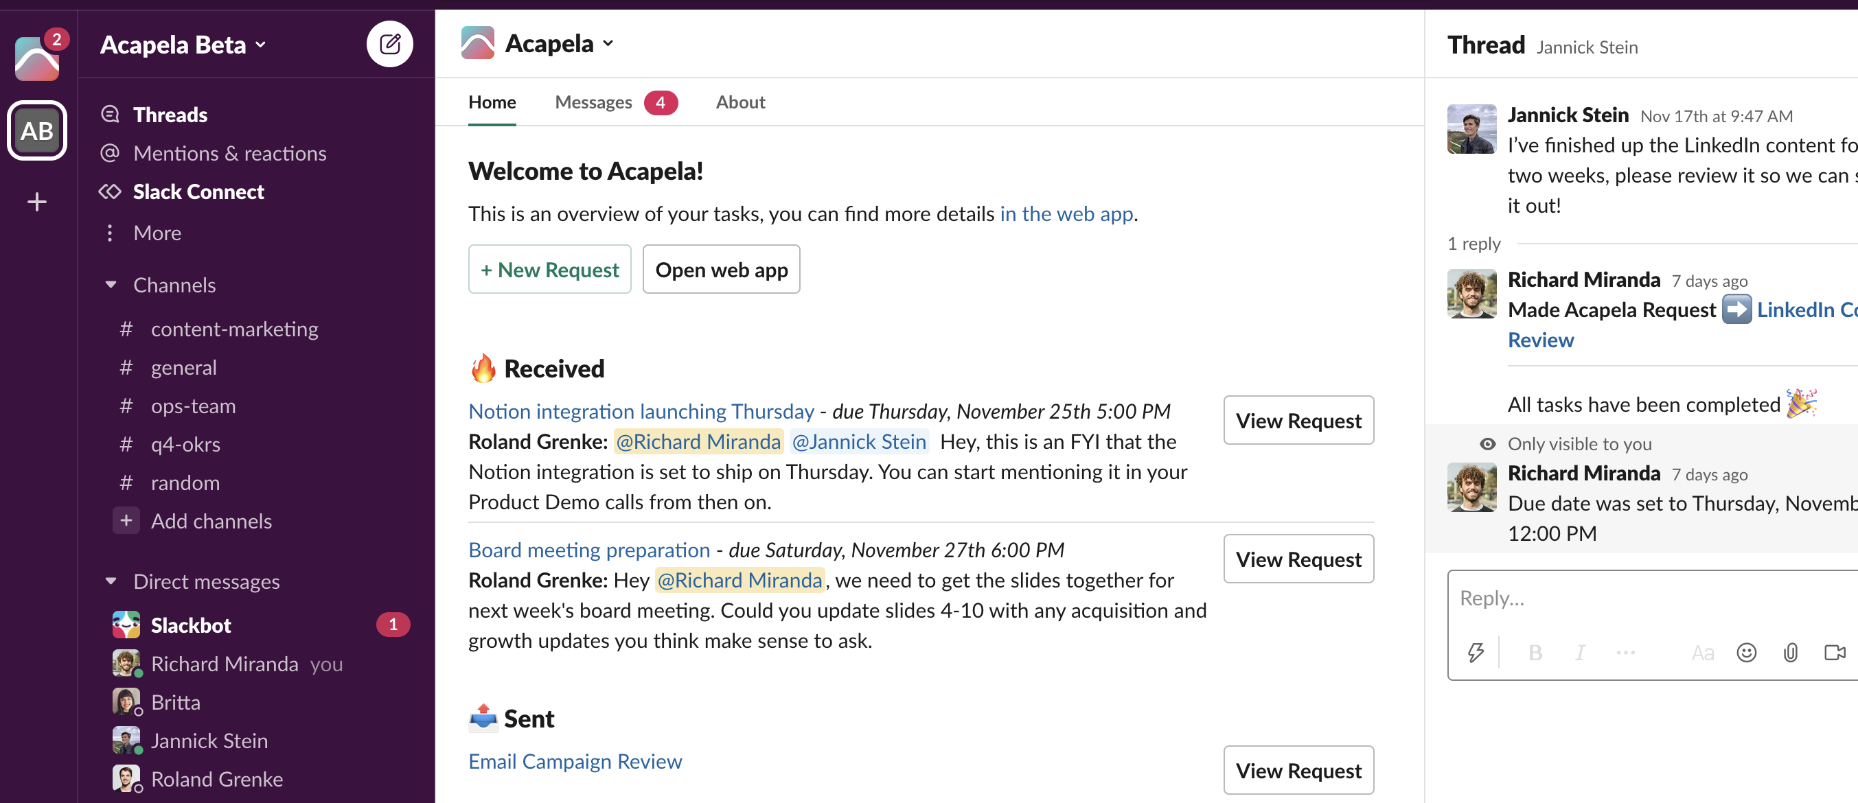Toggle the Aa formatting toolbar
1858x803 pixels.
[1702, 652]
